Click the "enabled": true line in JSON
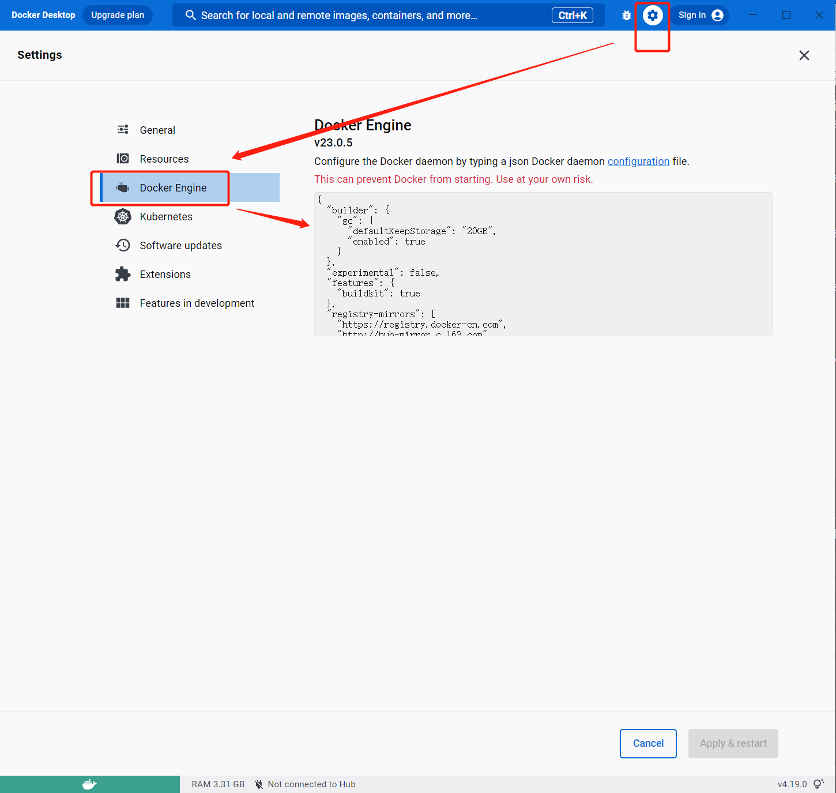The height and width of the screenshot is (793, 836). pos(386,241)
